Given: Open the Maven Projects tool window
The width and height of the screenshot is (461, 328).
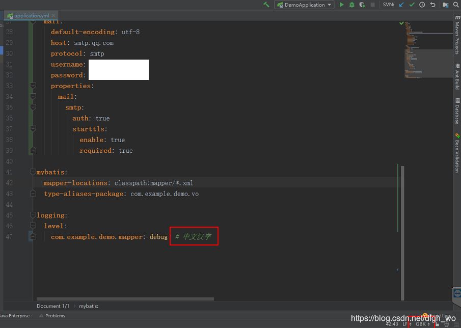Looking at the screenshot, I should tap(457, 35).
